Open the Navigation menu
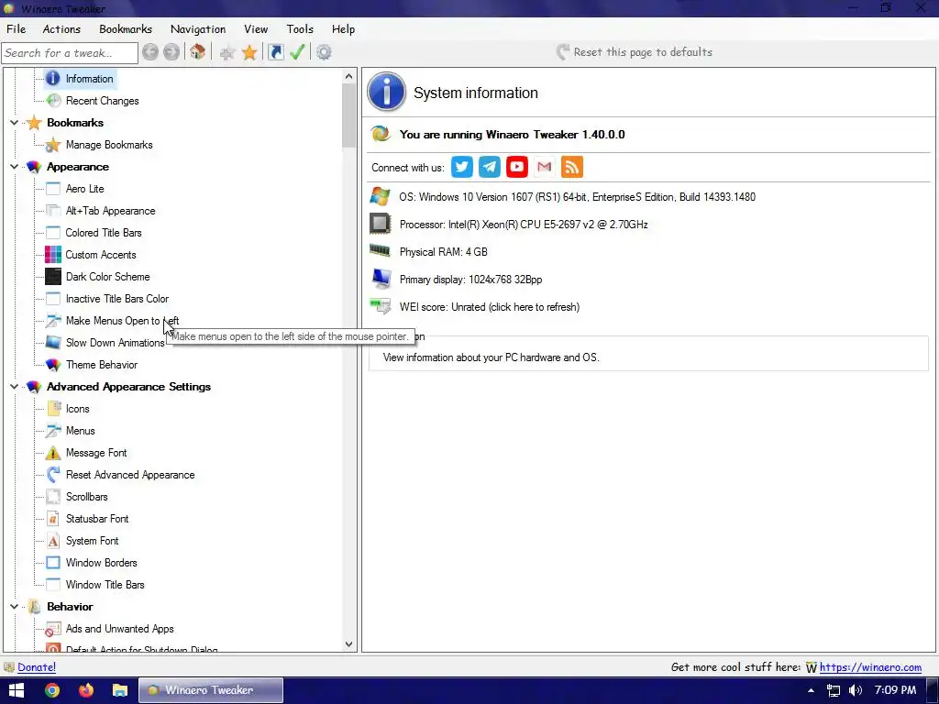 (x=198, y=28)
